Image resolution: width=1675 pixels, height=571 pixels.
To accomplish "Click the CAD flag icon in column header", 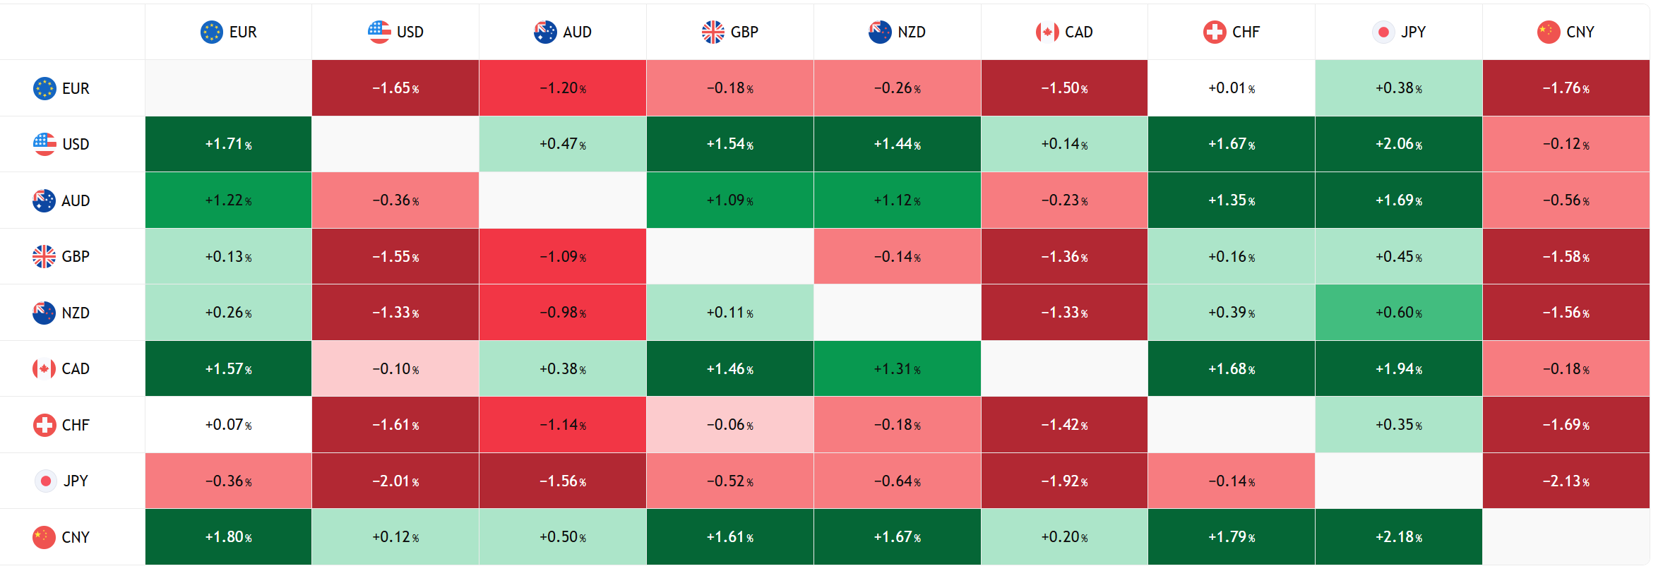I will 1047,32.
